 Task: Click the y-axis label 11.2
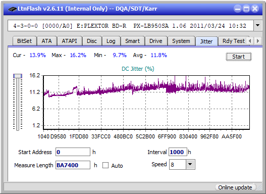(35, 92)
